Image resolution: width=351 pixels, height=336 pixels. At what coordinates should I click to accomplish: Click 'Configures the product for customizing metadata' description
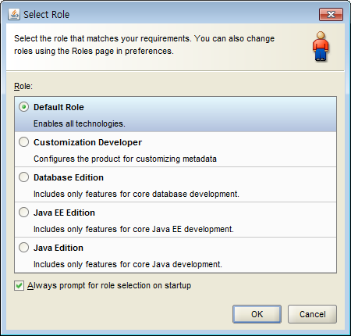(125, 159)
